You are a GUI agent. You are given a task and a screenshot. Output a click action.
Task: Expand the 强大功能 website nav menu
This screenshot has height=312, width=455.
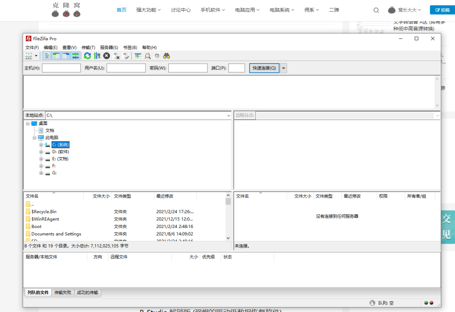pos(148,10)
